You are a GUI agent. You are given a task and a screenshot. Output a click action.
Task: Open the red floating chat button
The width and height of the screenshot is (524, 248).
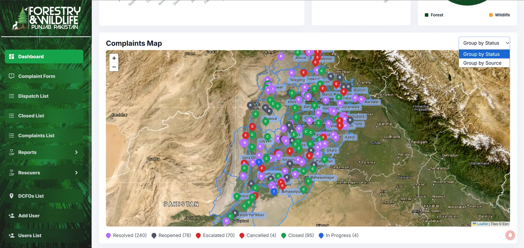[510, 235]
